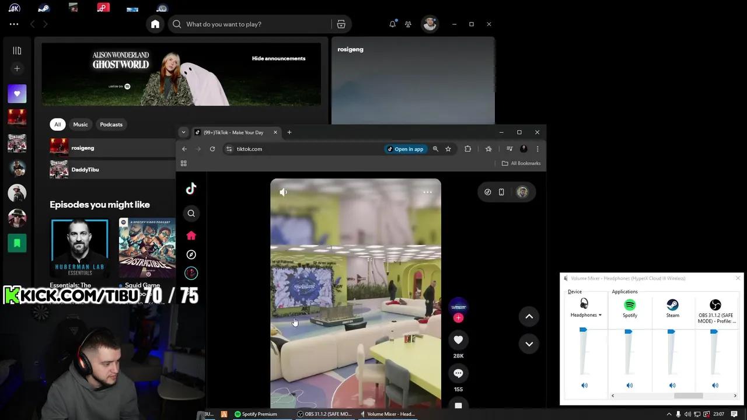Open Chrome tab search dropdown arrow

(x=183, y=132)
